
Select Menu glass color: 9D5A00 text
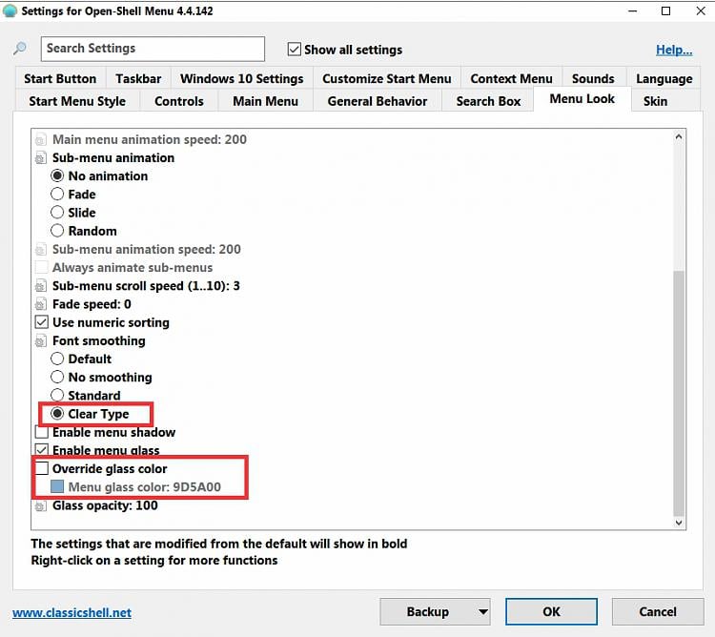tap(145, 487)
